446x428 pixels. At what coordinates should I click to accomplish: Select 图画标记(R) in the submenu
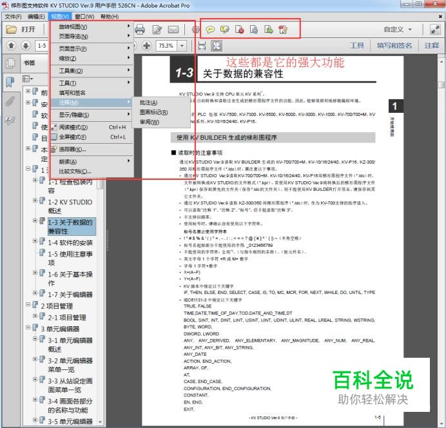161,112
